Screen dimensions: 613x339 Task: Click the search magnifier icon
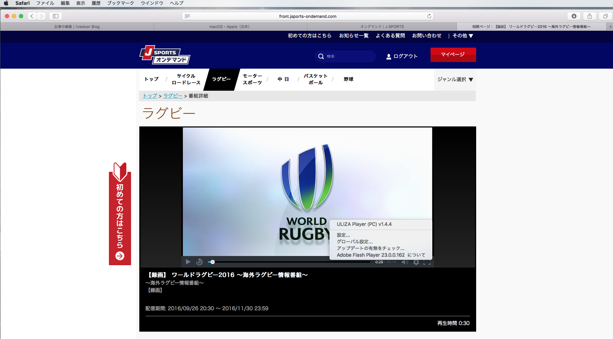(321, 56)
